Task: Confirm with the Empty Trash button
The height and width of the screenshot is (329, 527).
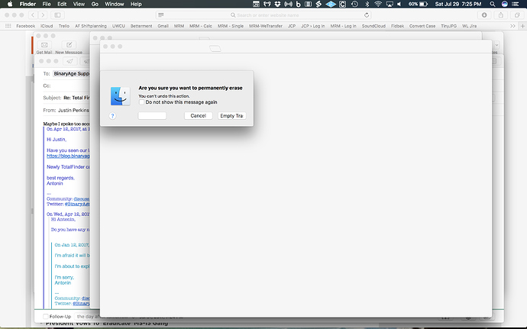Action: point(232,115)
